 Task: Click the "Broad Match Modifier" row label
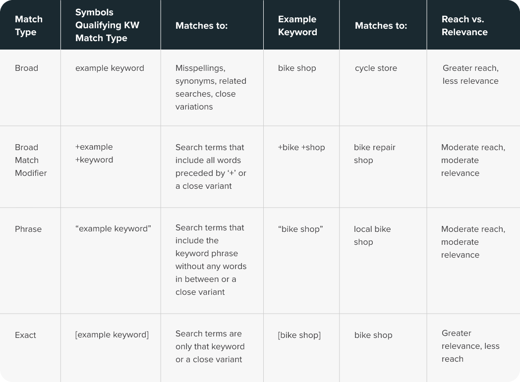coord(31,160)
